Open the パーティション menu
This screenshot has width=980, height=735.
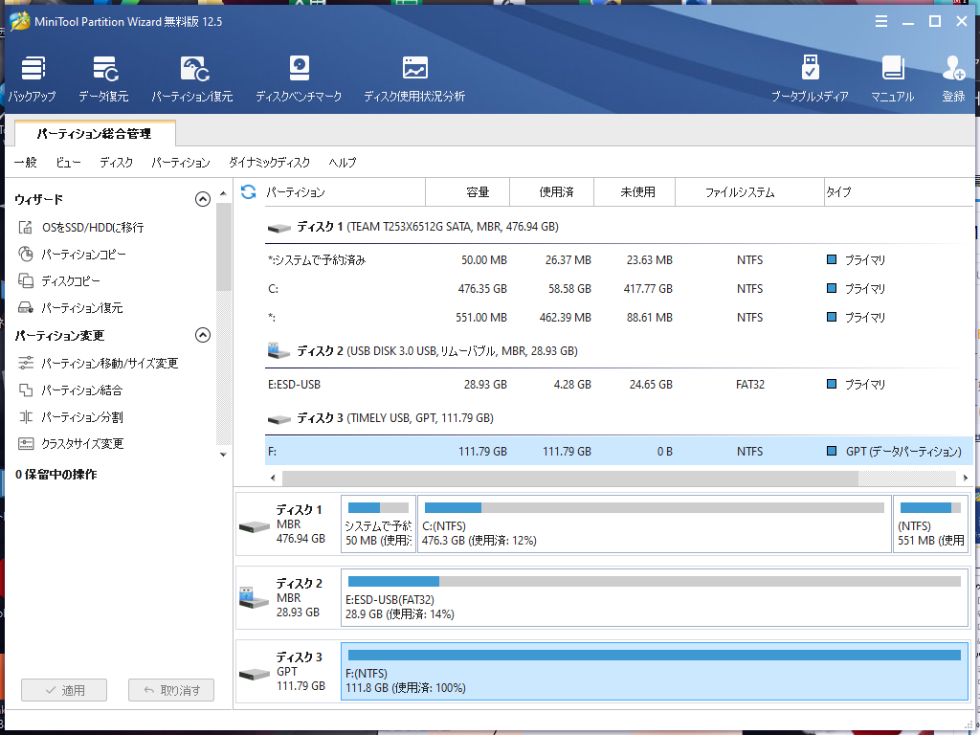point(181,163)
